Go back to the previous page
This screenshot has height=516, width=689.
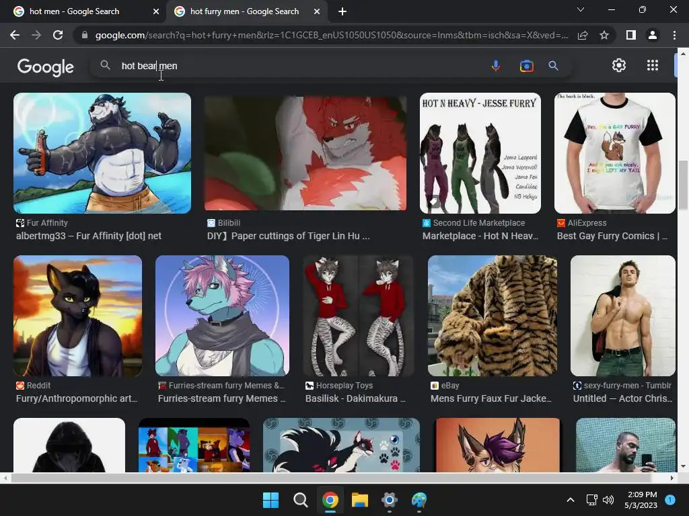tap(15, 35)
